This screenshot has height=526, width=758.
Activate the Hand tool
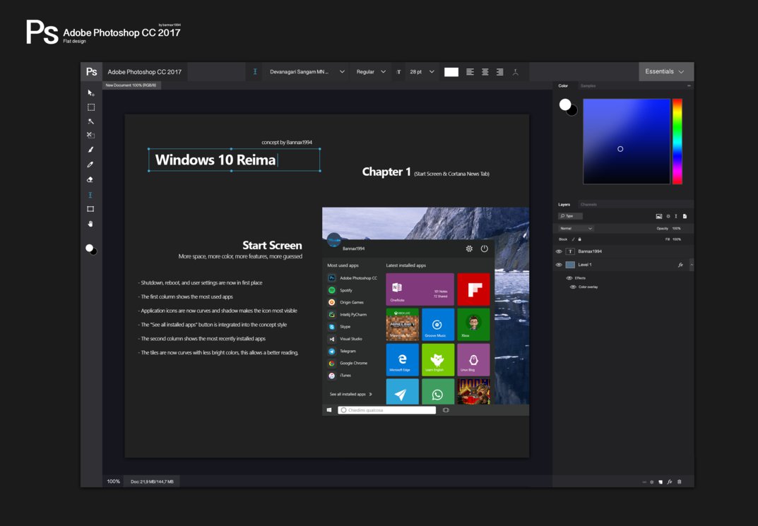90,224
